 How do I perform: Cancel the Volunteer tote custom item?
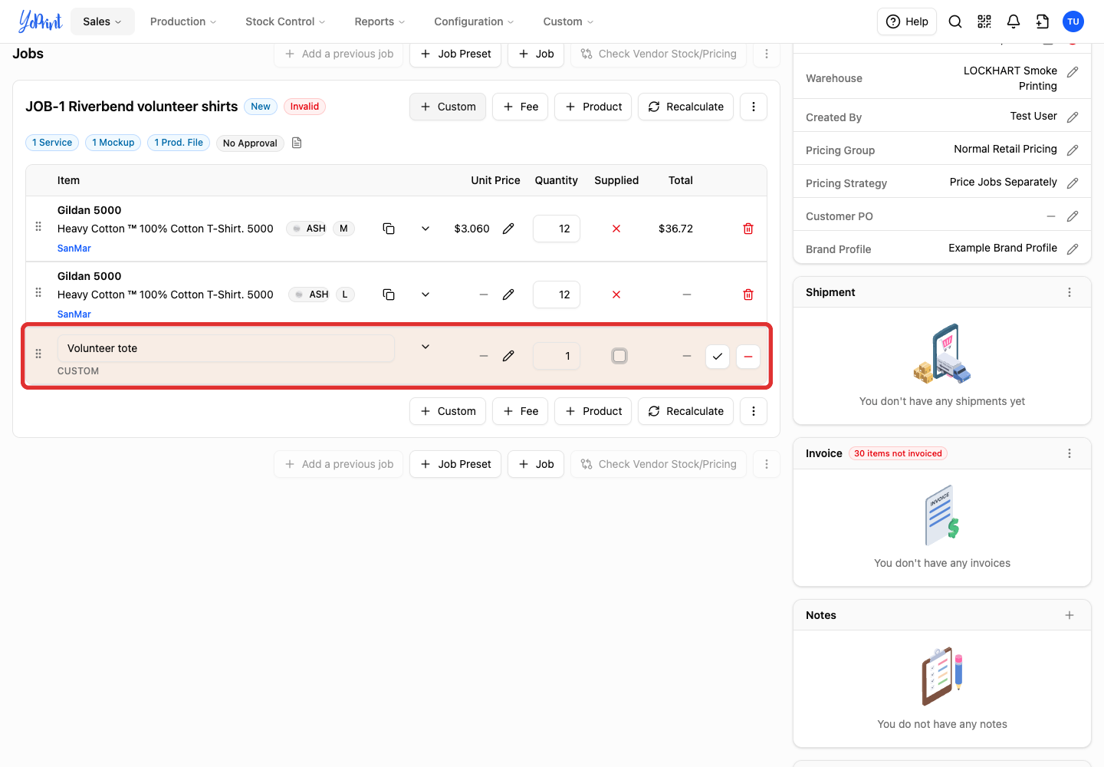748,356
